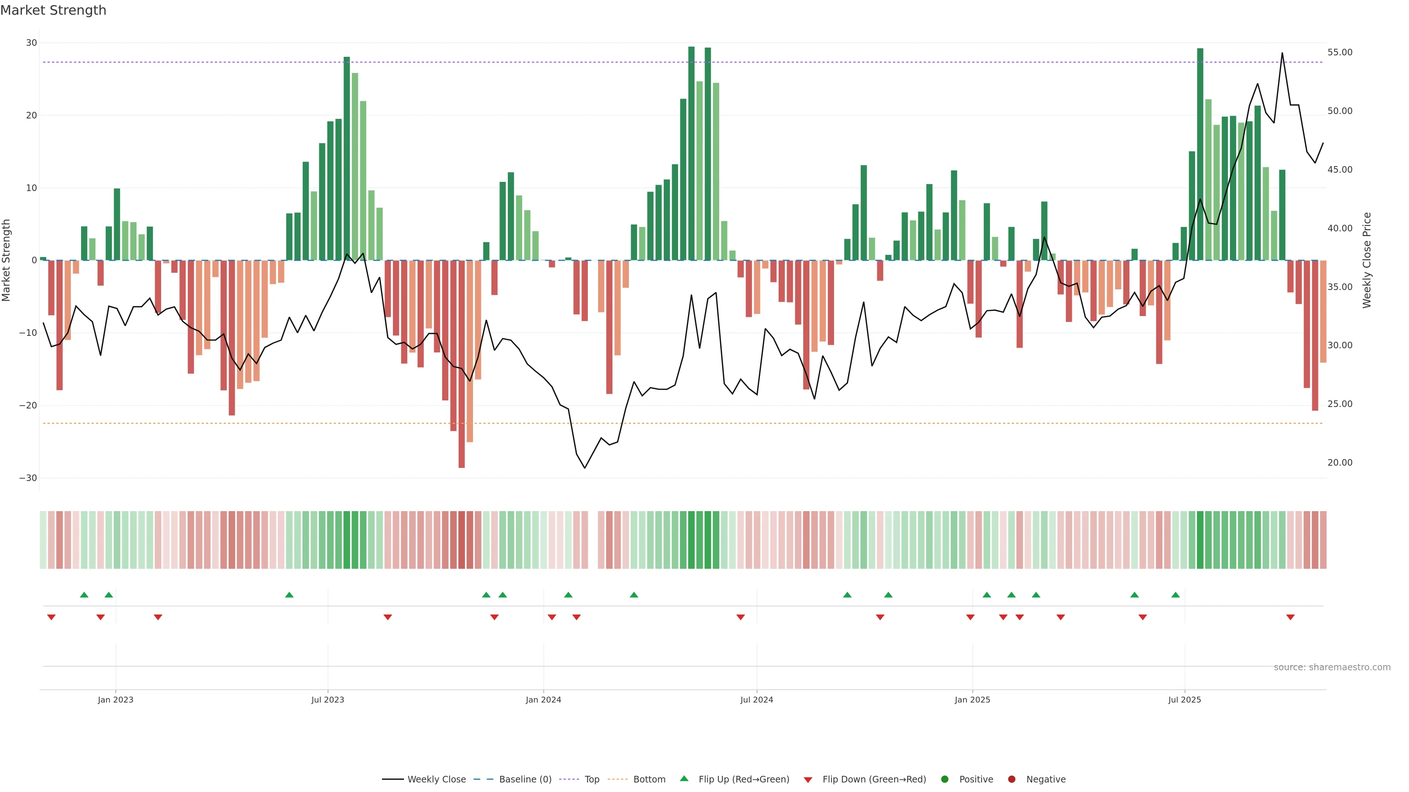Click the 55.00 right price axis label
This screenshot has width=1409, height=792.
coord(1340,52)
